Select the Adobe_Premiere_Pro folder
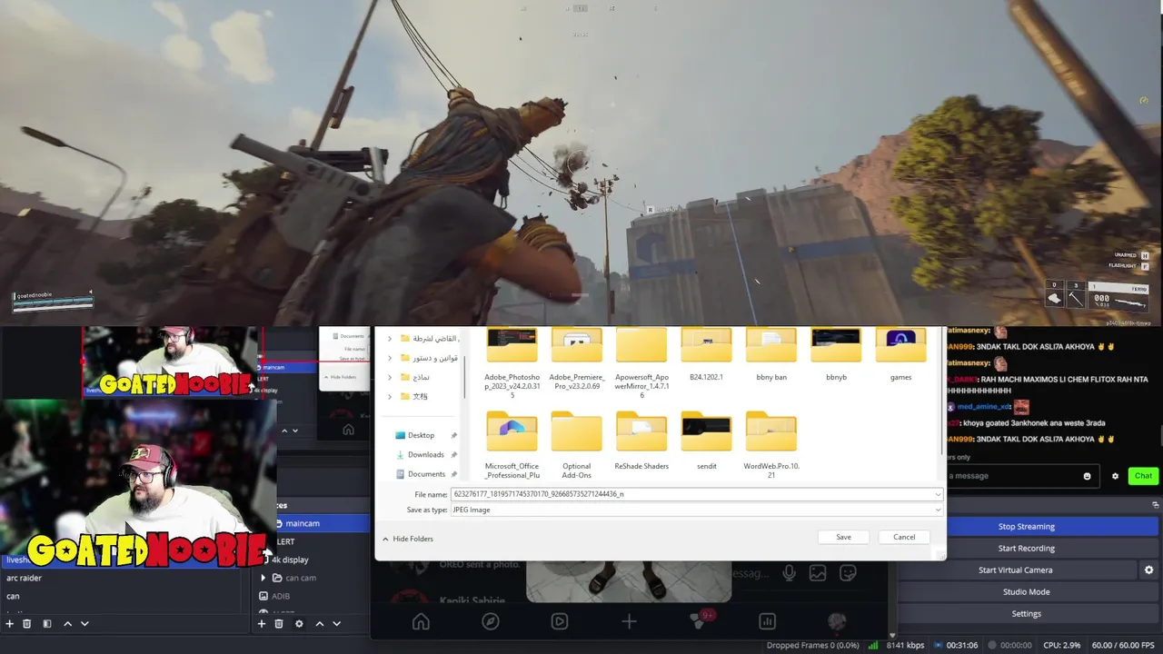Image resolution: width=1163 pixels, height=654 pixels. click(576, 358)
